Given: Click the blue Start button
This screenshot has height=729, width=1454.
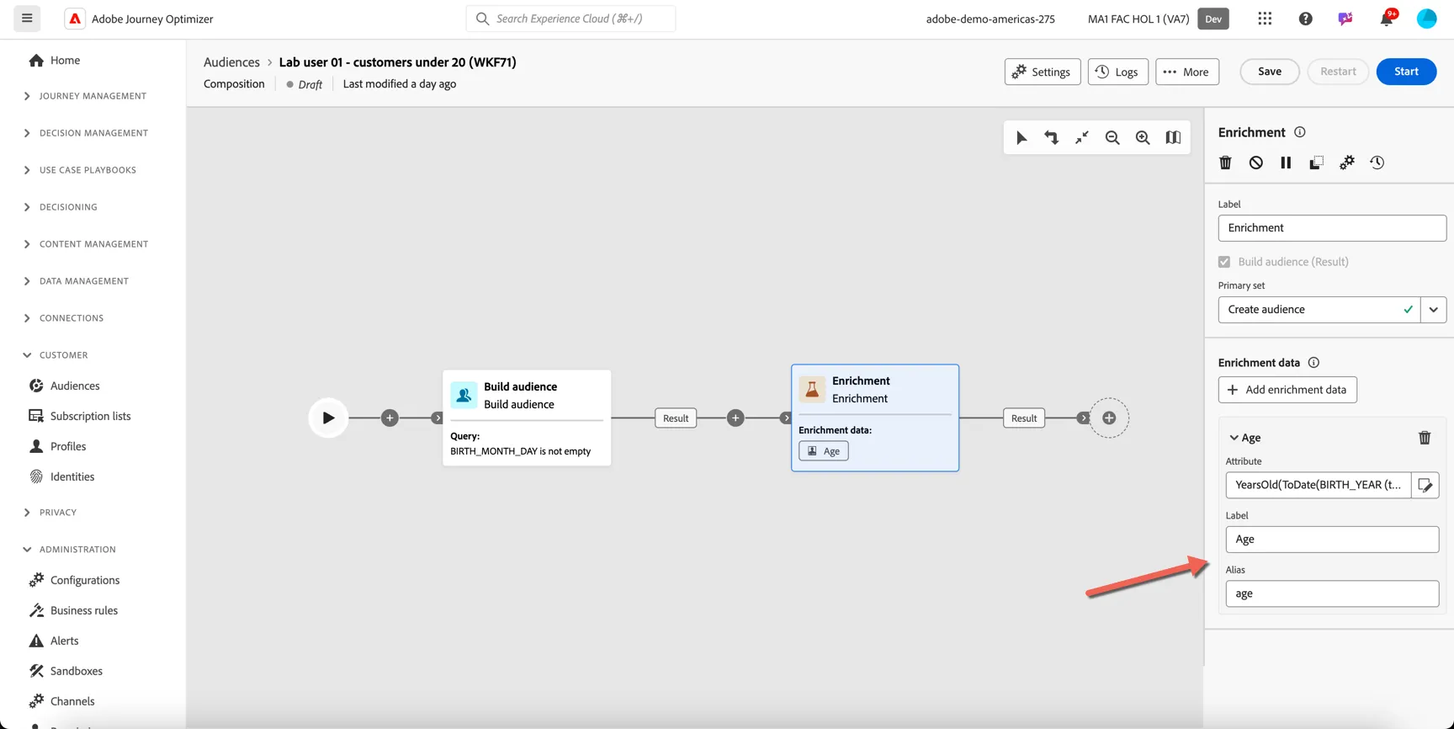Looking at the screenshot, I should 1406,72.
